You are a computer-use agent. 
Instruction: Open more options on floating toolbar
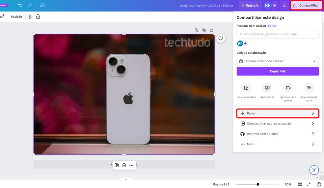pyautogui.click(x=131, y=165)
